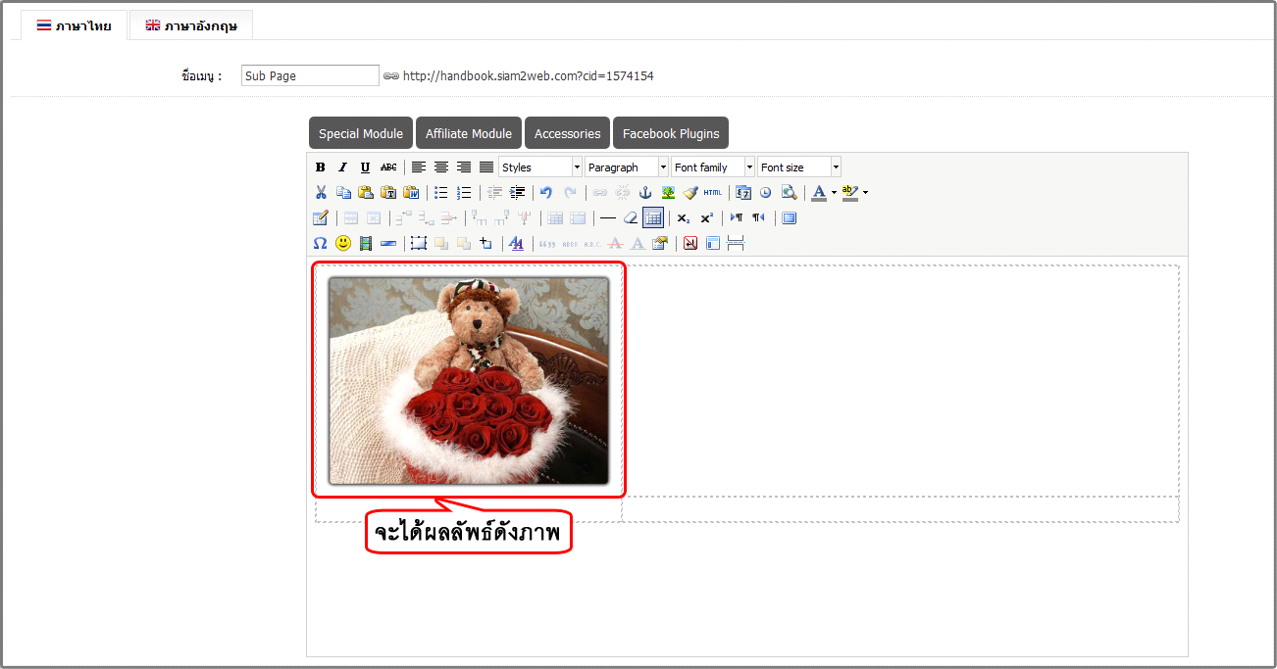Select the teddy bear roses image
This screenshot has height=669, width=1277.
(469, 380)
